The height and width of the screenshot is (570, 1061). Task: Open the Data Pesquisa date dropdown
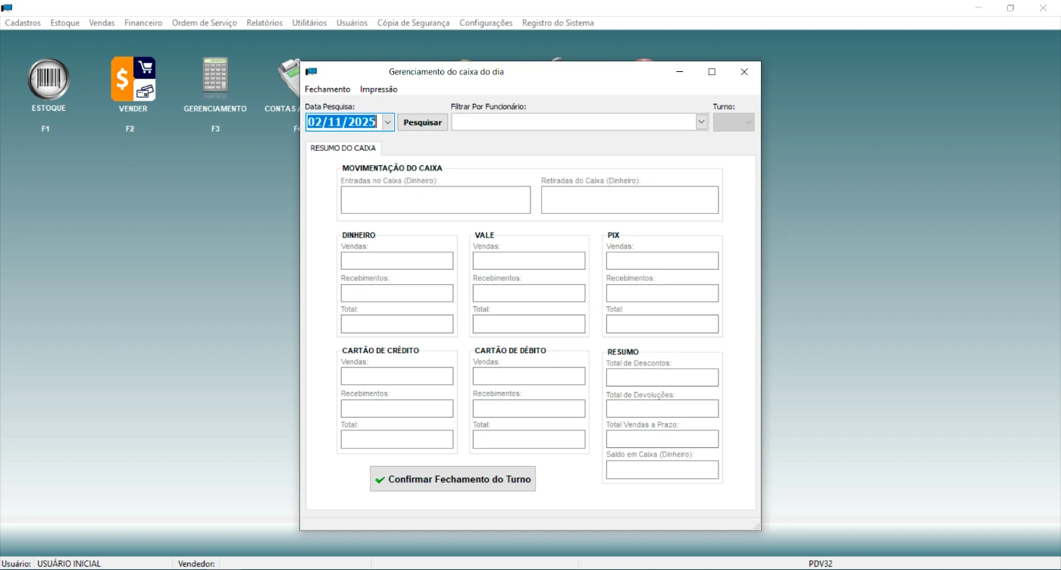coord(388,122)
